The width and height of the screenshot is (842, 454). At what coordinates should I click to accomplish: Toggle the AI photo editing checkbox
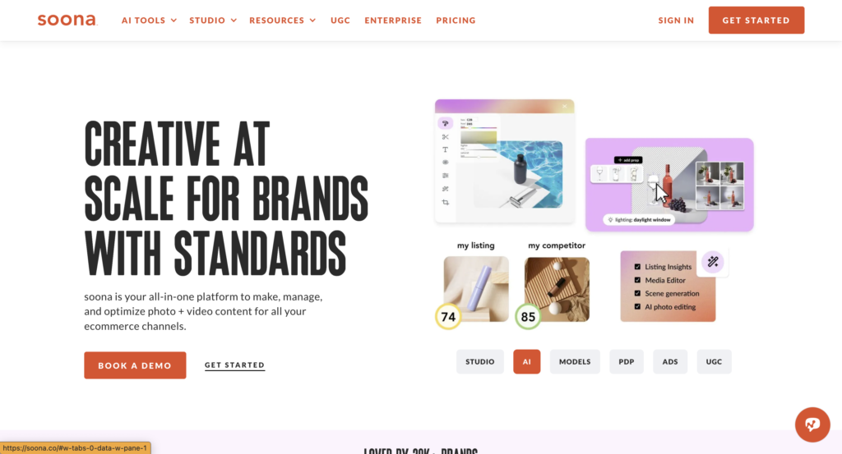[x=637, y=306]
